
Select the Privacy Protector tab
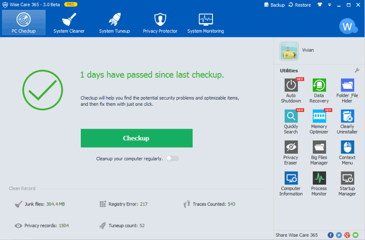click(160, 23)
